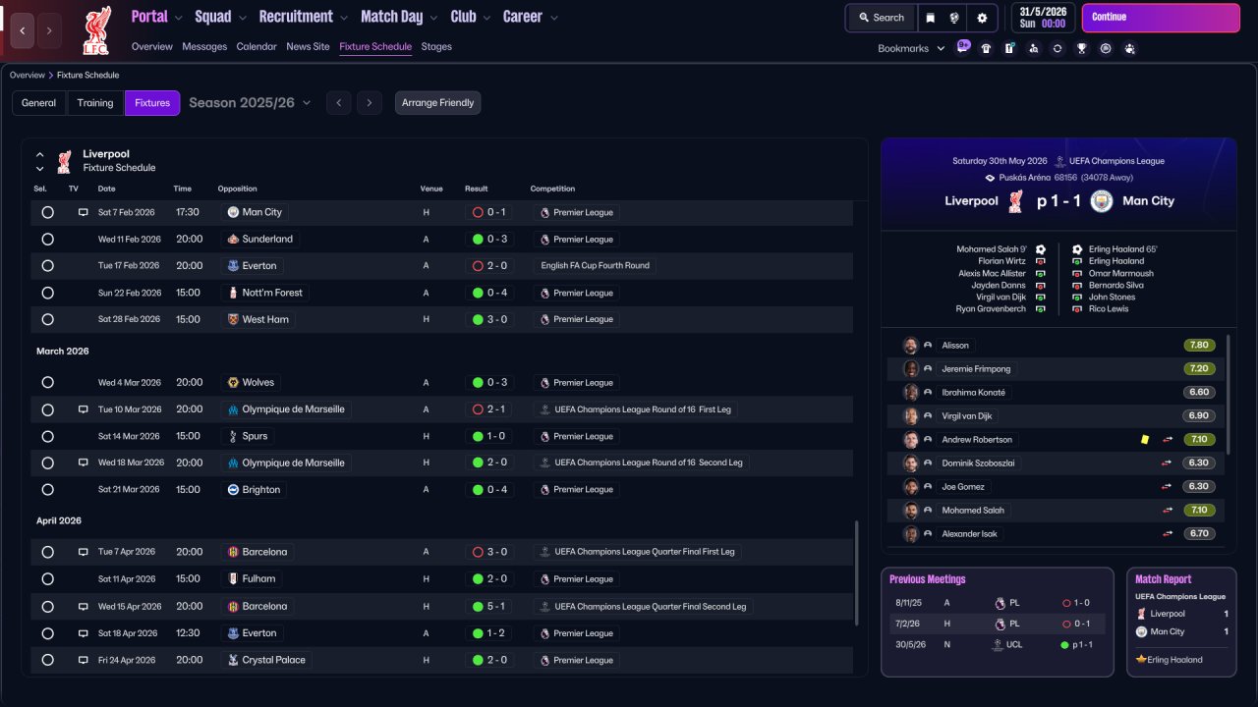
Task: Open the football match shortcut icon
Action: pyautogui.click(x=1106, y=48)
